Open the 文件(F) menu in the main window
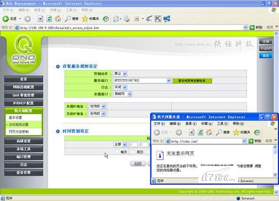Image resolution: width=279 pixels, height=201 pixels. click(x=8, y=10)
